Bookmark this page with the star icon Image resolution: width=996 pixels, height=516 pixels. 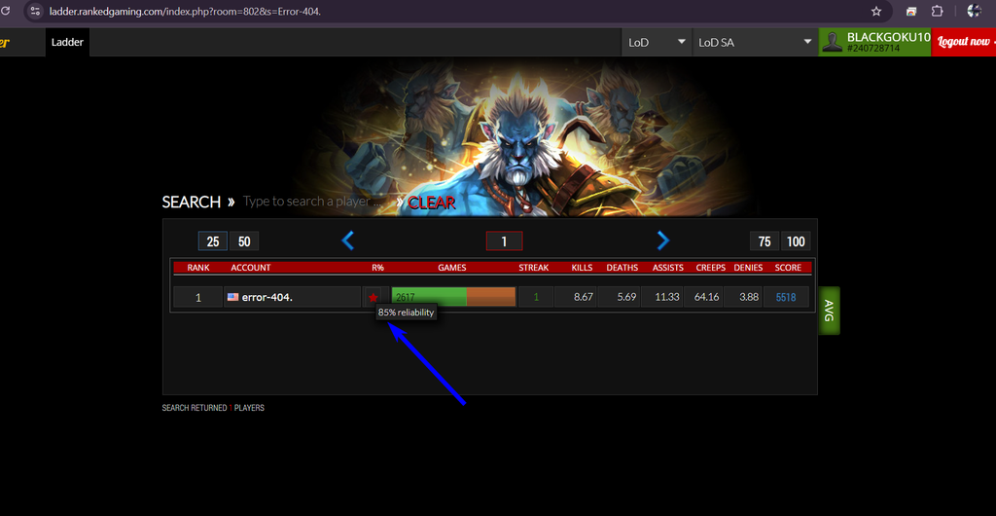(876, 11)
